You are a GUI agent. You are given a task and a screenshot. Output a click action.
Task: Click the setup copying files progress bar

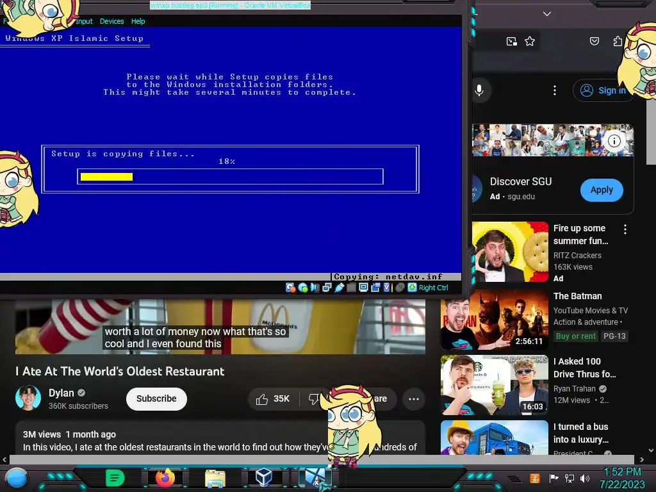tap(230, 177)
